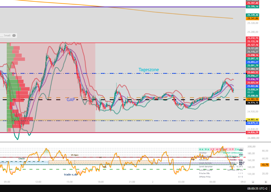The image size is (271, 192).
Task: Click the 25.397,40 price label
Action: click(x=253, y=3)
